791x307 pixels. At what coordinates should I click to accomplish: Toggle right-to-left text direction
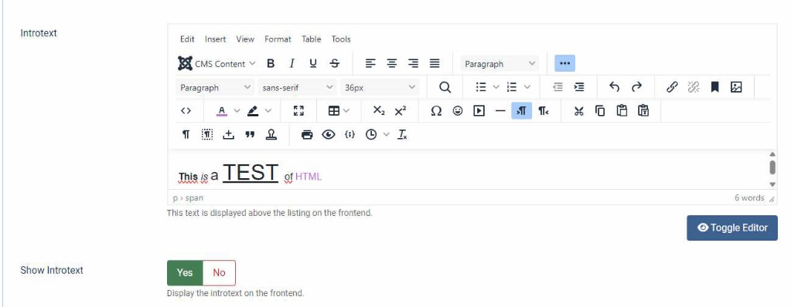(x=544, y=111)
